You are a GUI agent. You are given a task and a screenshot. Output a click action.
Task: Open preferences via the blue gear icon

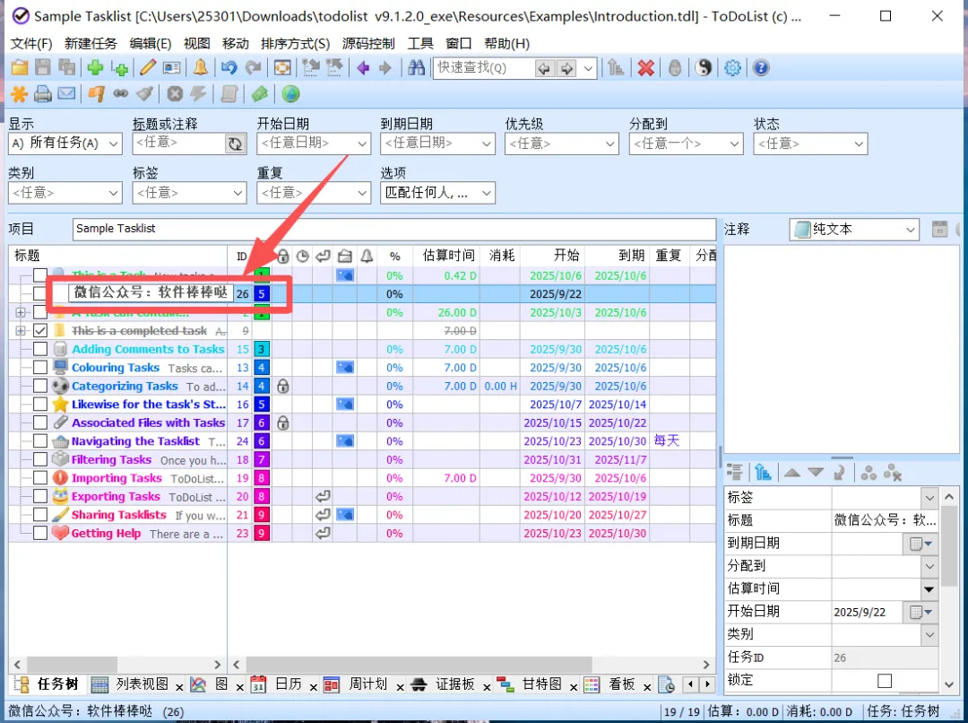[733, 68]
